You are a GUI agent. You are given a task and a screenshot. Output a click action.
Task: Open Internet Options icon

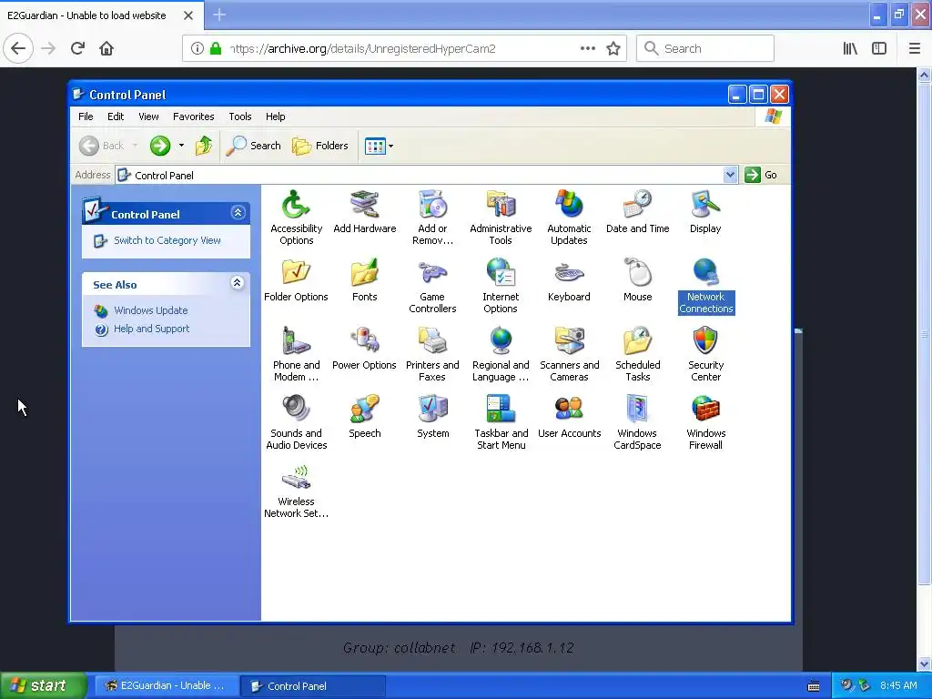coord(501,286)
